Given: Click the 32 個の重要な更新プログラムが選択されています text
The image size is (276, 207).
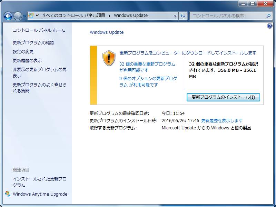Looking at the screenshot, I should click(224, 70).
